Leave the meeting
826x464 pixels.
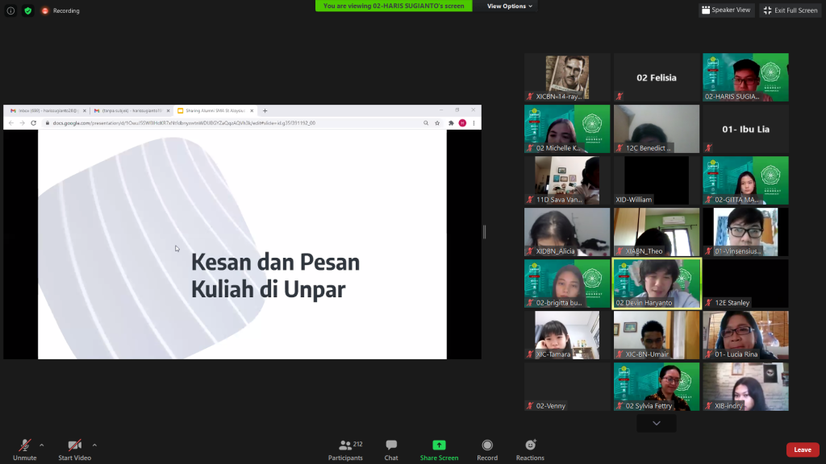(x=802, y=449)
